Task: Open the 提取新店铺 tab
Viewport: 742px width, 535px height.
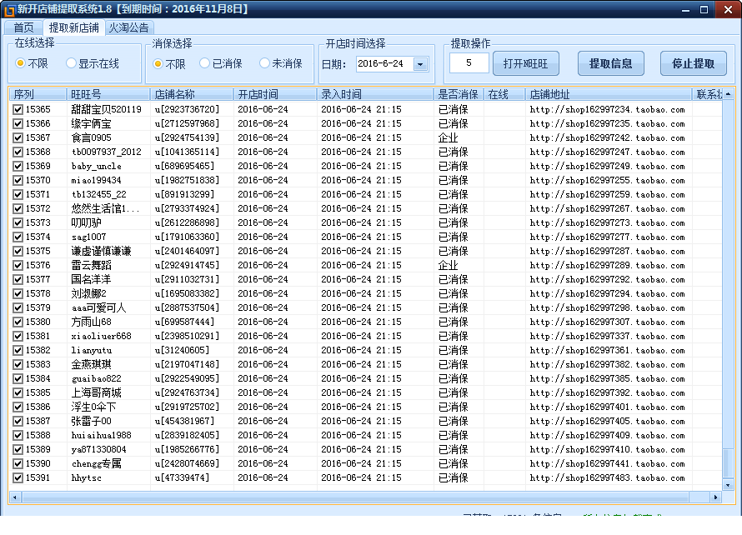Action: [x=74, y=27]
